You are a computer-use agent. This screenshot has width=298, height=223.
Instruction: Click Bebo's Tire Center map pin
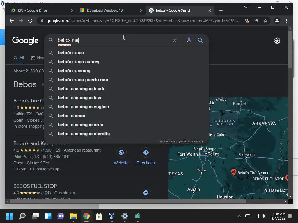click(234, 172)
